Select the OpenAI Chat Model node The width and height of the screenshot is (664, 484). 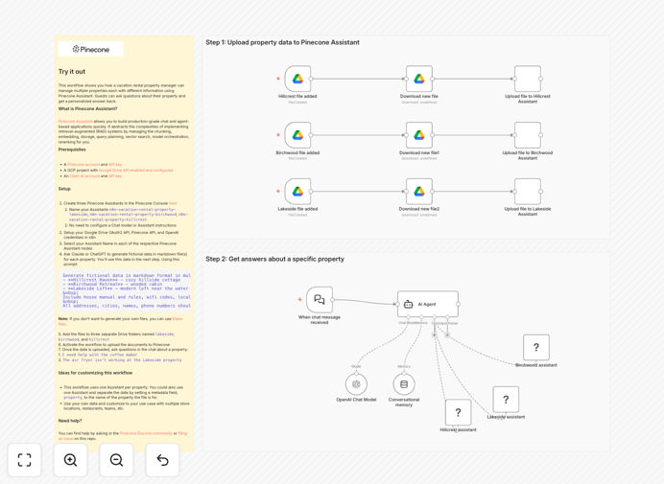tap(356, 384)
